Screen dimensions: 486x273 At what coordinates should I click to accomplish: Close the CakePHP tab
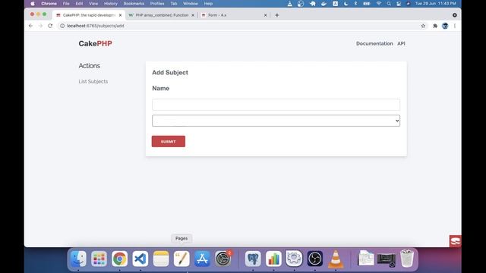point(120,15)
